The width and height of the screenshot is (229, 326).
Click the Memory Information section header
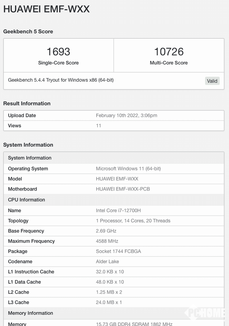pos(114,313)
